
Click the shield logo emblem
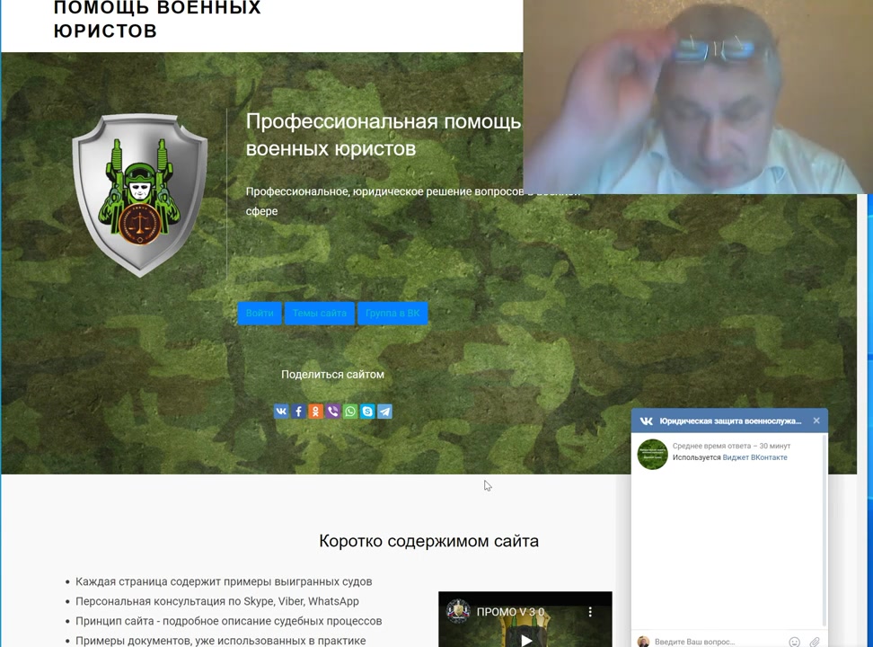point(140,193)
